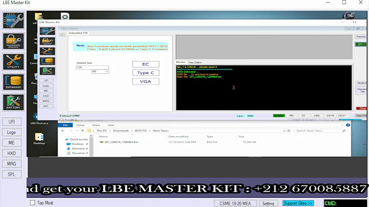Open the Setting button
The height and width of the screenshot is (207, 369).
(268, 203)
